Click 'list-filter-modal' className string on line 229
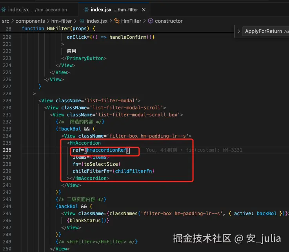 [111, 101]
